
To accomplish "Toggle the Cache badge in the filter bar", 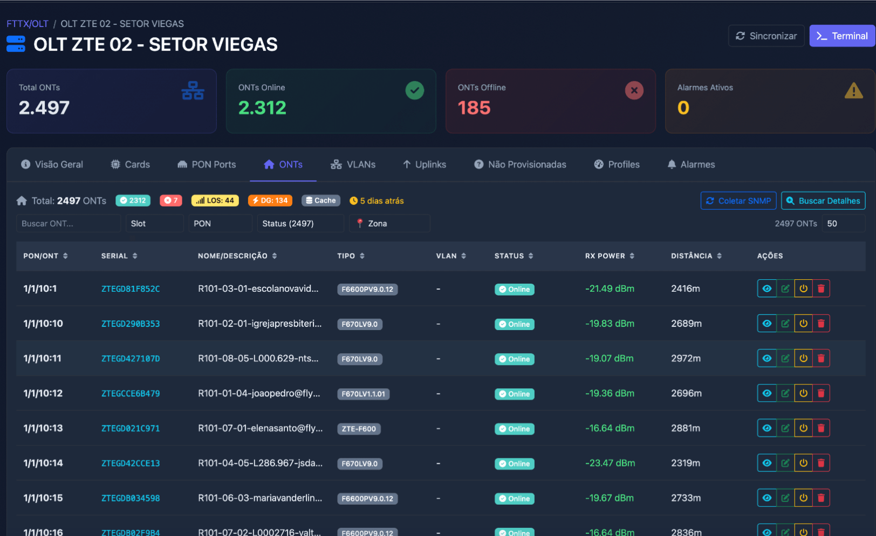I will [321, 201].
